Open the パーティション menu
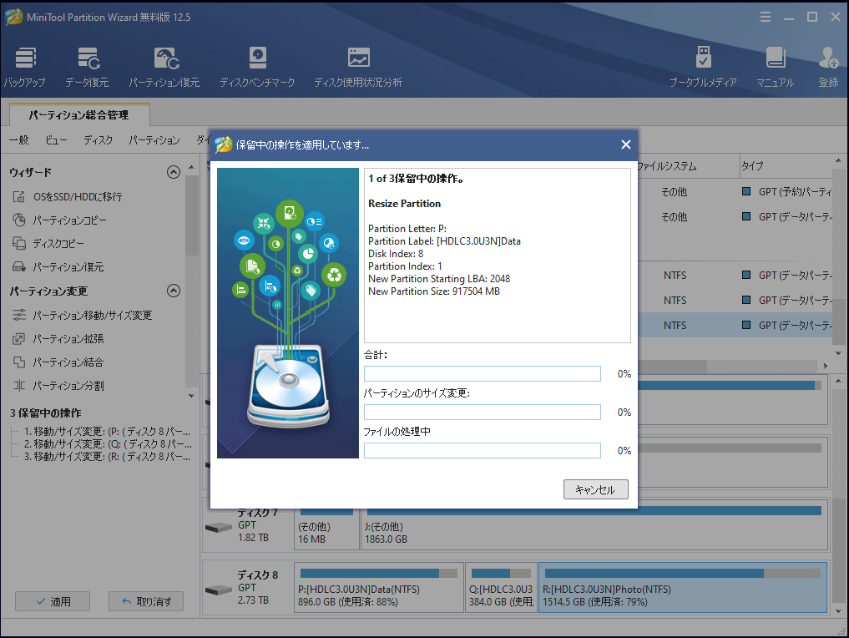Viewport: 849px width, 638px height. click(154, 139)
